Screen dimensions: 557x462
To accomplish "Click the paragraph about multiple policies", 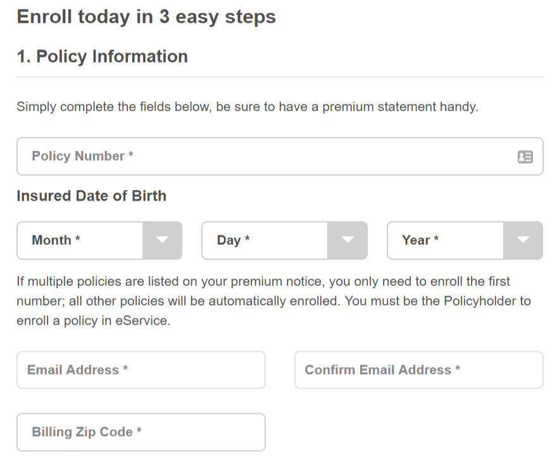I will point(273,301).
